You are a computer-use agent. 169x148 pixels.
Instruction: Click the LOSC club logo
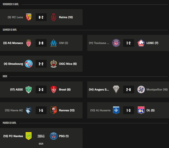[x=141, y=43]
